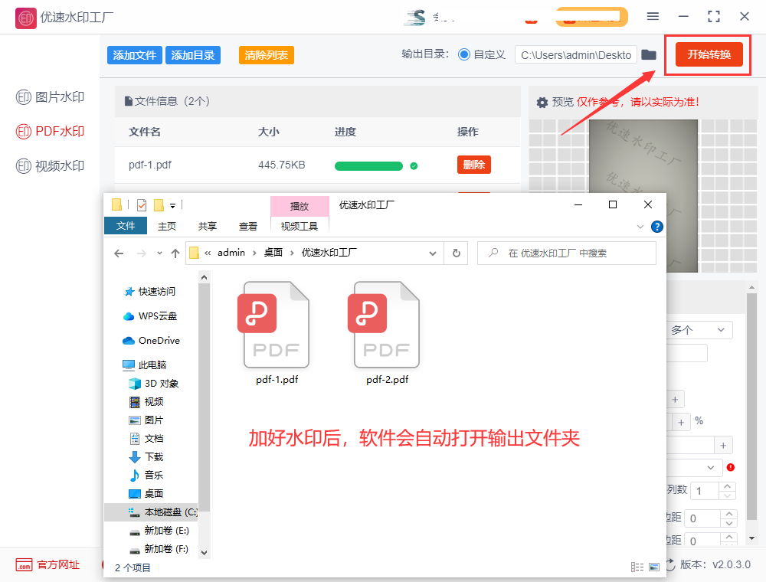The image size is (766, 582).
Task: Click the 添加目录 button
Action: click(193, 55)
